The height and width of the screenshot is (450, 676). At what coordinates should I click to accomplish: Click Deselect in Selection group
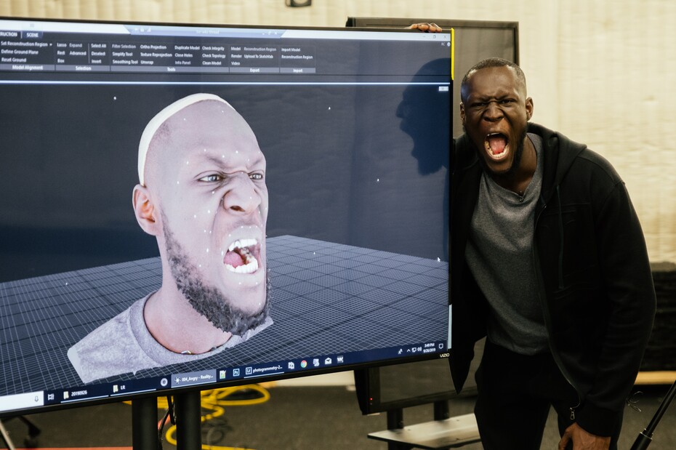[x=98, y=54]
